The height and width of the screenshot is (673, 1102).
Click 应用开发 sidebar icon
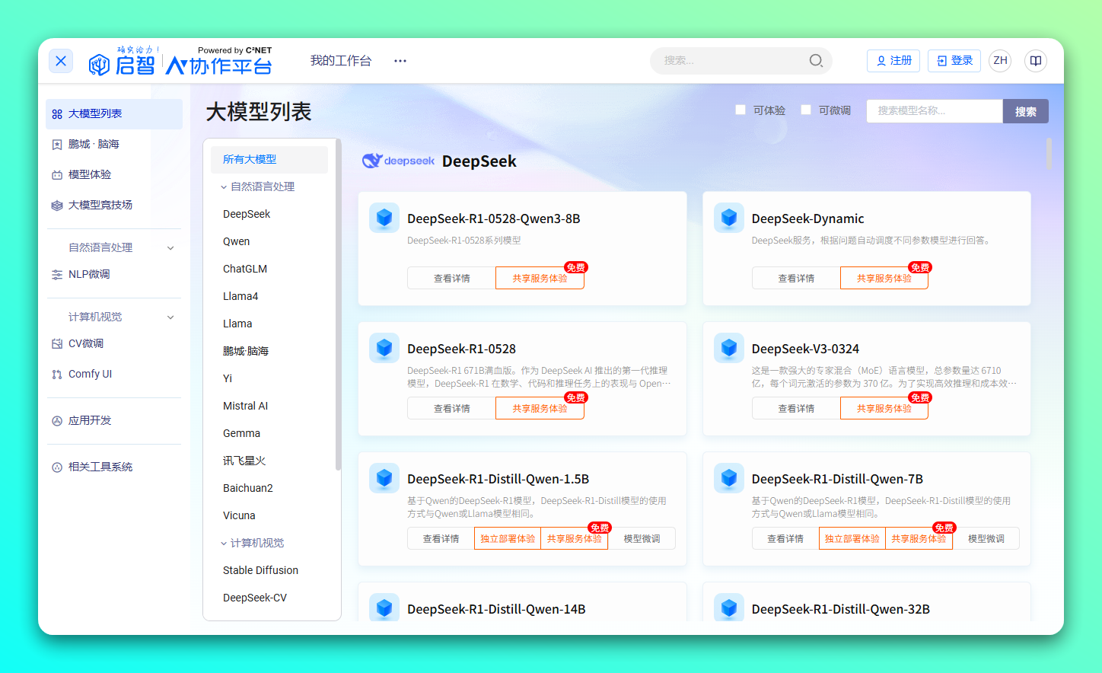coord(57,421)
